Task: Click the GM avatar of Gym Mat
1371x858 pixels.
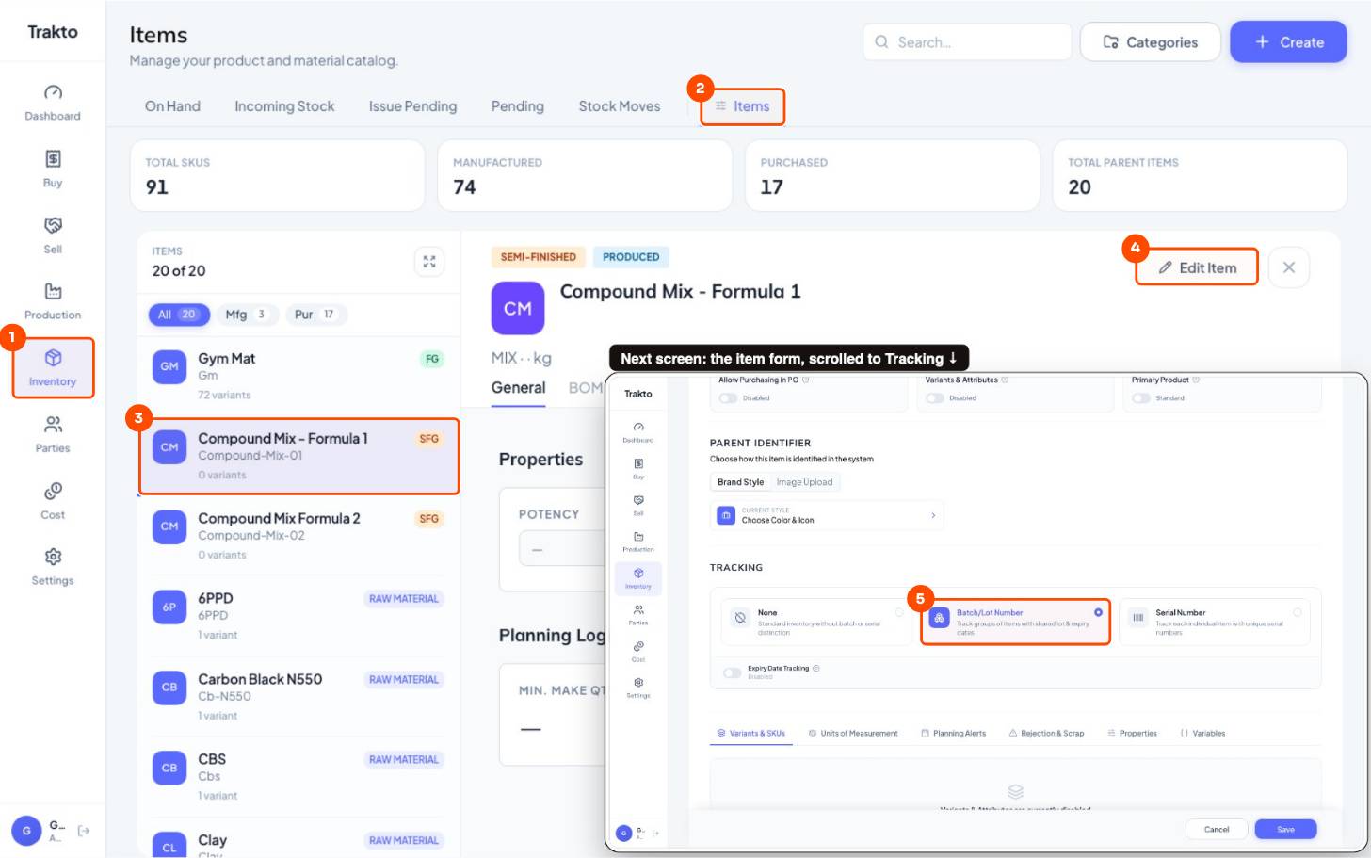Action: pyautogui.click(x=169, y=366)
